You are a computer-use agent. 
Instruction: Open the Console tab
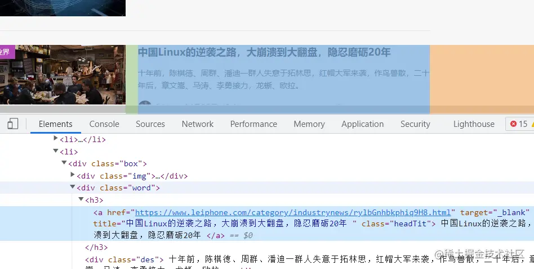pyautogui.click(x=104, y=124)
